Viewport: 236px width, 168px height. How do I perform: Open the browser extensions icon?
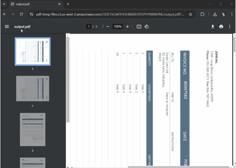pyautogui.click(x=203, y=14)
